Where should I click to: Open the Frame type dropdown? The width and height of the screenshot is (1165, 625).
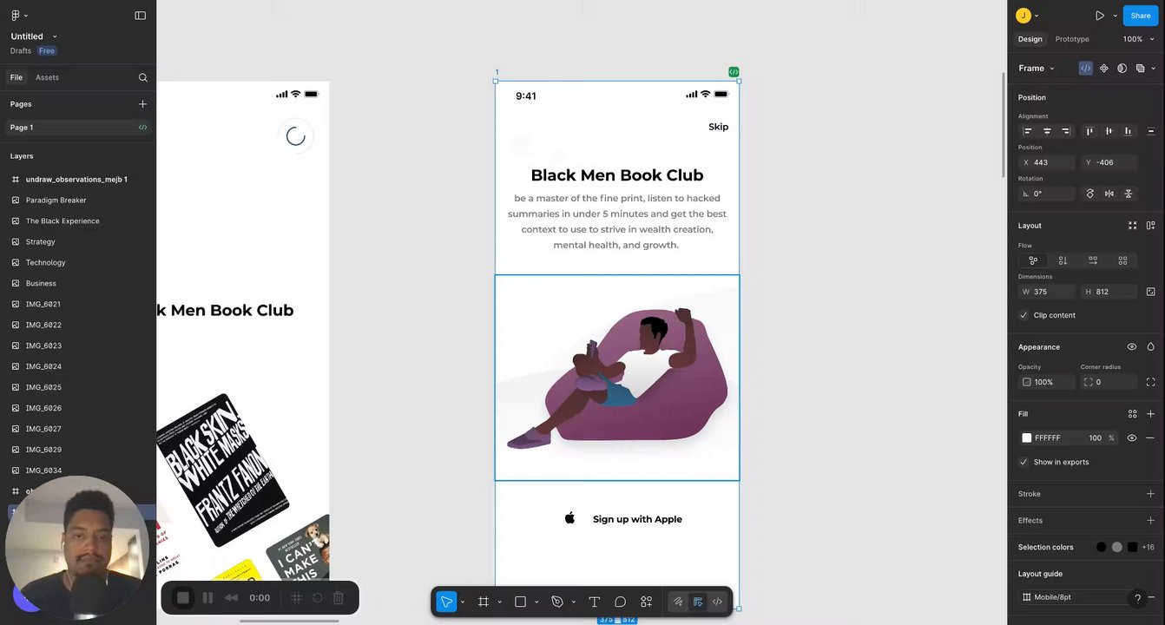tap(1037, 68)
